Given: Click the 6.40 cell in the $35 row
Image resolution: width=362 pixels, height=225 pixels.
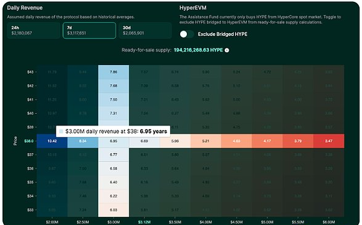Looking at the screenshot, I should [114, 182].
